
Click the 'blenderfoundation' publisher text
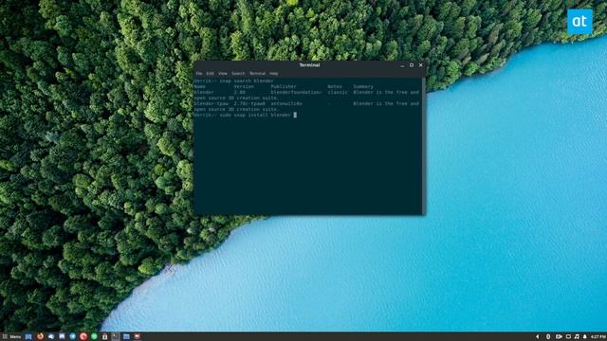pos(296,93)
